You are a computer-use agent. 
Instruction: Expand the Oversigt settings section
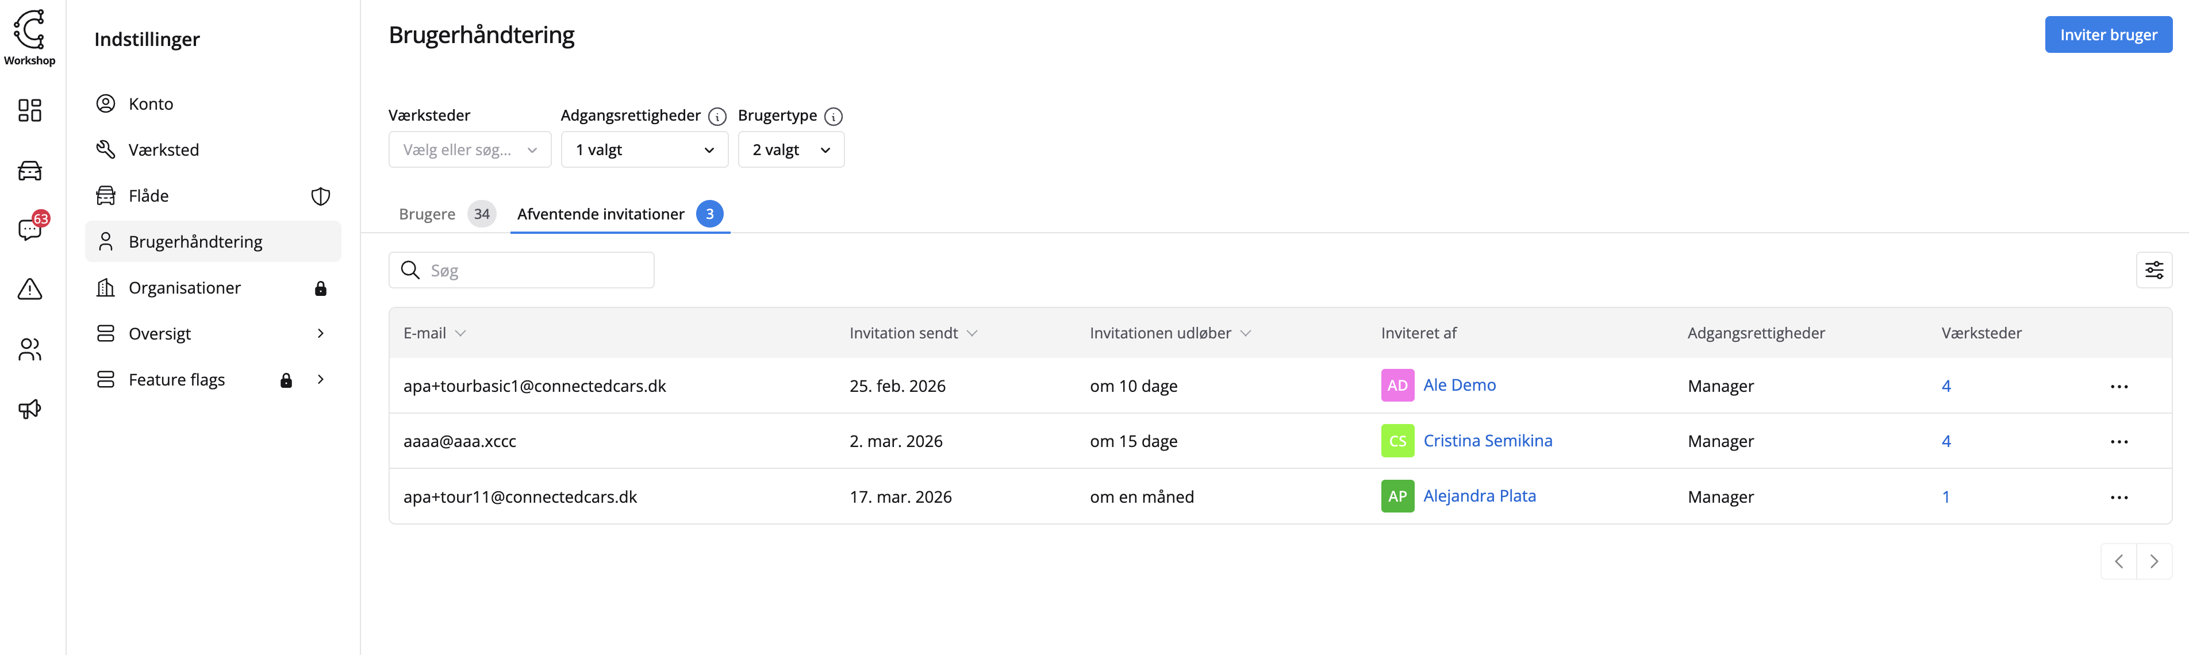coord(320,334)
